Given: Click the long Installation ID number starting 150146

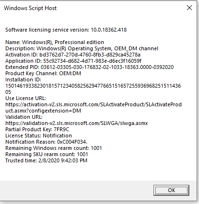Looking at the screenshot, I should (x=93, y=89).
